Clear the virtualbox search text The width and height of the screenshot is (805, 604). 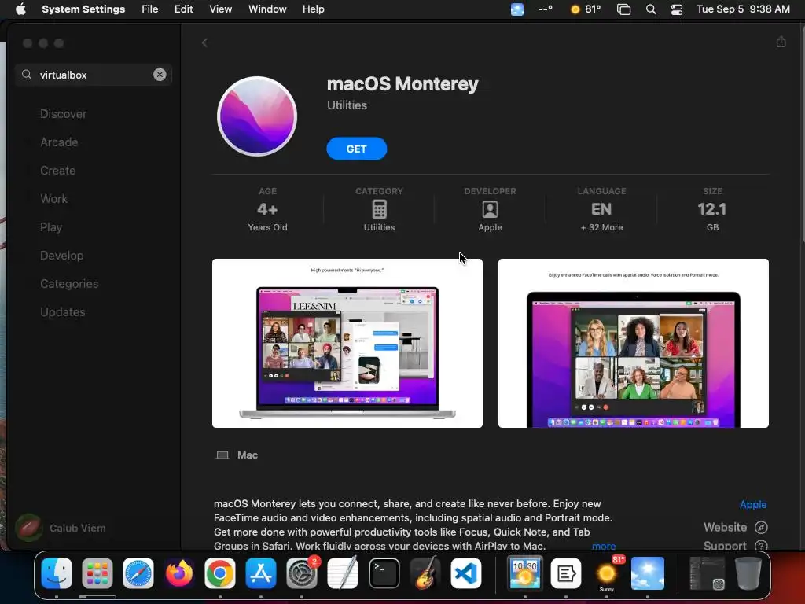pyautogui.click(x=160, y=75)
